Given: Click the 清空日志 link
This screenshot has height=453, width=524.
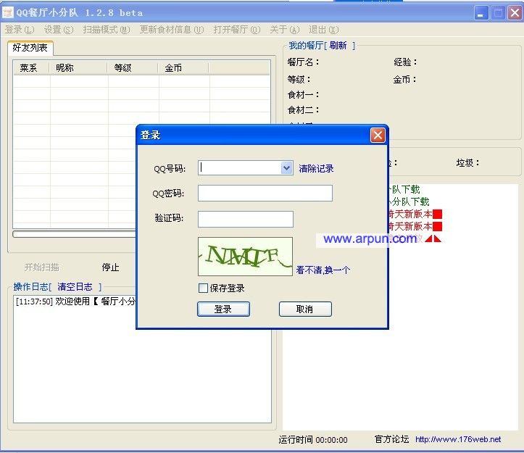Looking at the screenshot, I should pos(75,287).
